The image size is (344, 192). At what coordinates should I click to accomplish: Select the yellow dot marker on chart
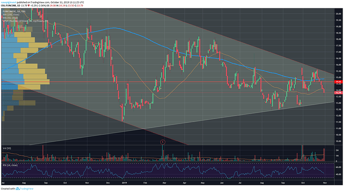coord(179,57)
